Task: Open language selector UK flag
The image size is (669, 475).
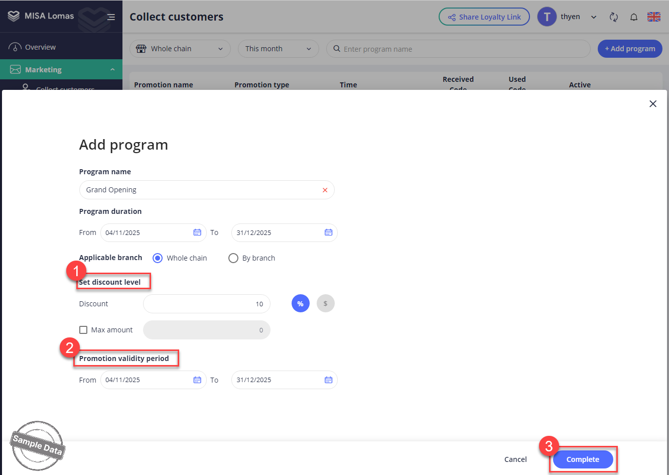Action: point(653,17)
